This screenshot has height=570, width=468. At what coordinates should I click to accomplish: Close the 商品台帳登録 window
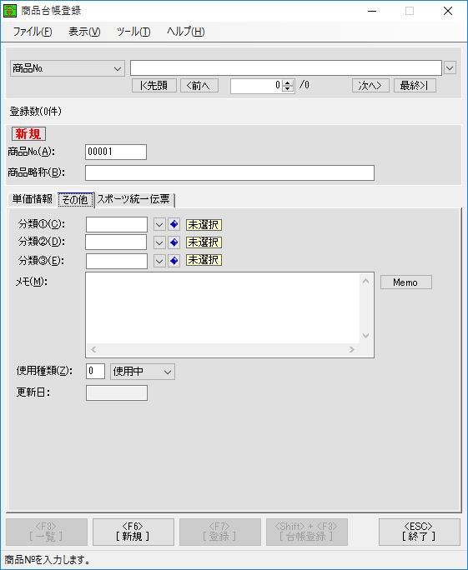(x=448, y=11)
